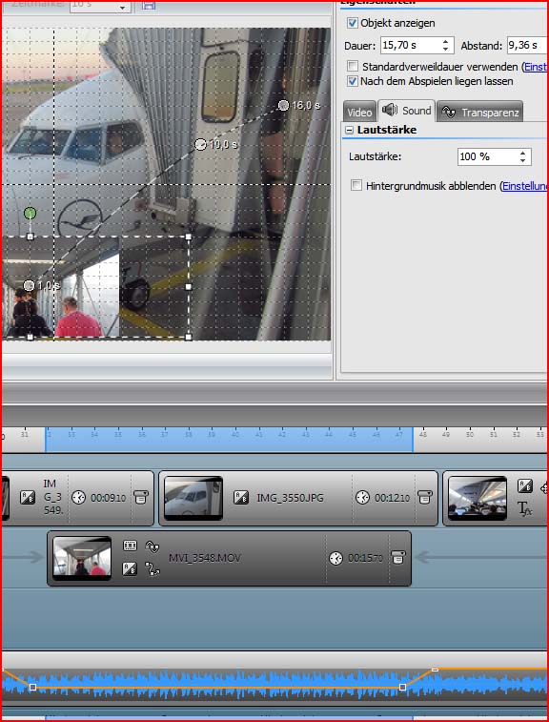Decrease the Dauer value using the down arrow
This screenshot has height=722, width=549.
445,49
